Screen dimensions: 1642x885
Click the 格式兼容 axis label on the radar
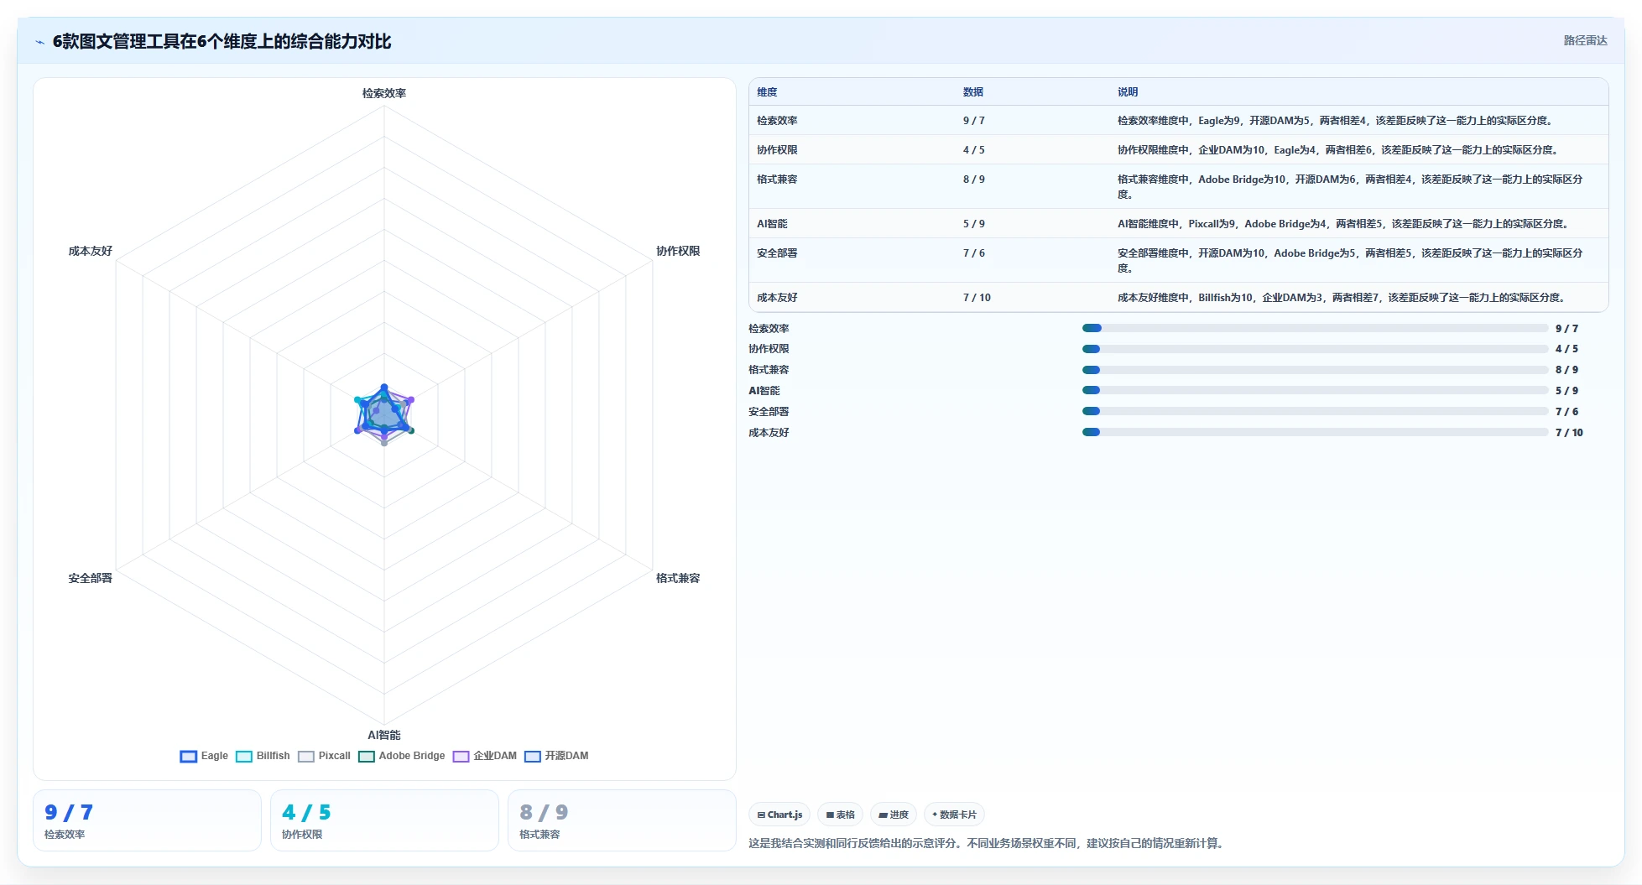(x=678, y=578)
